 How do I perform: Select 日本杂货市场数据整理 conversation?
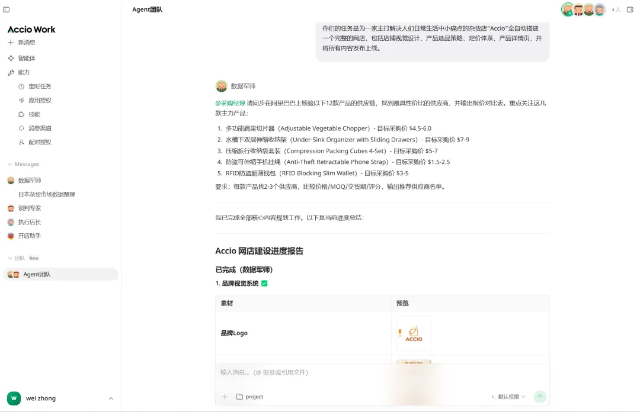click(x=47, y=195)
